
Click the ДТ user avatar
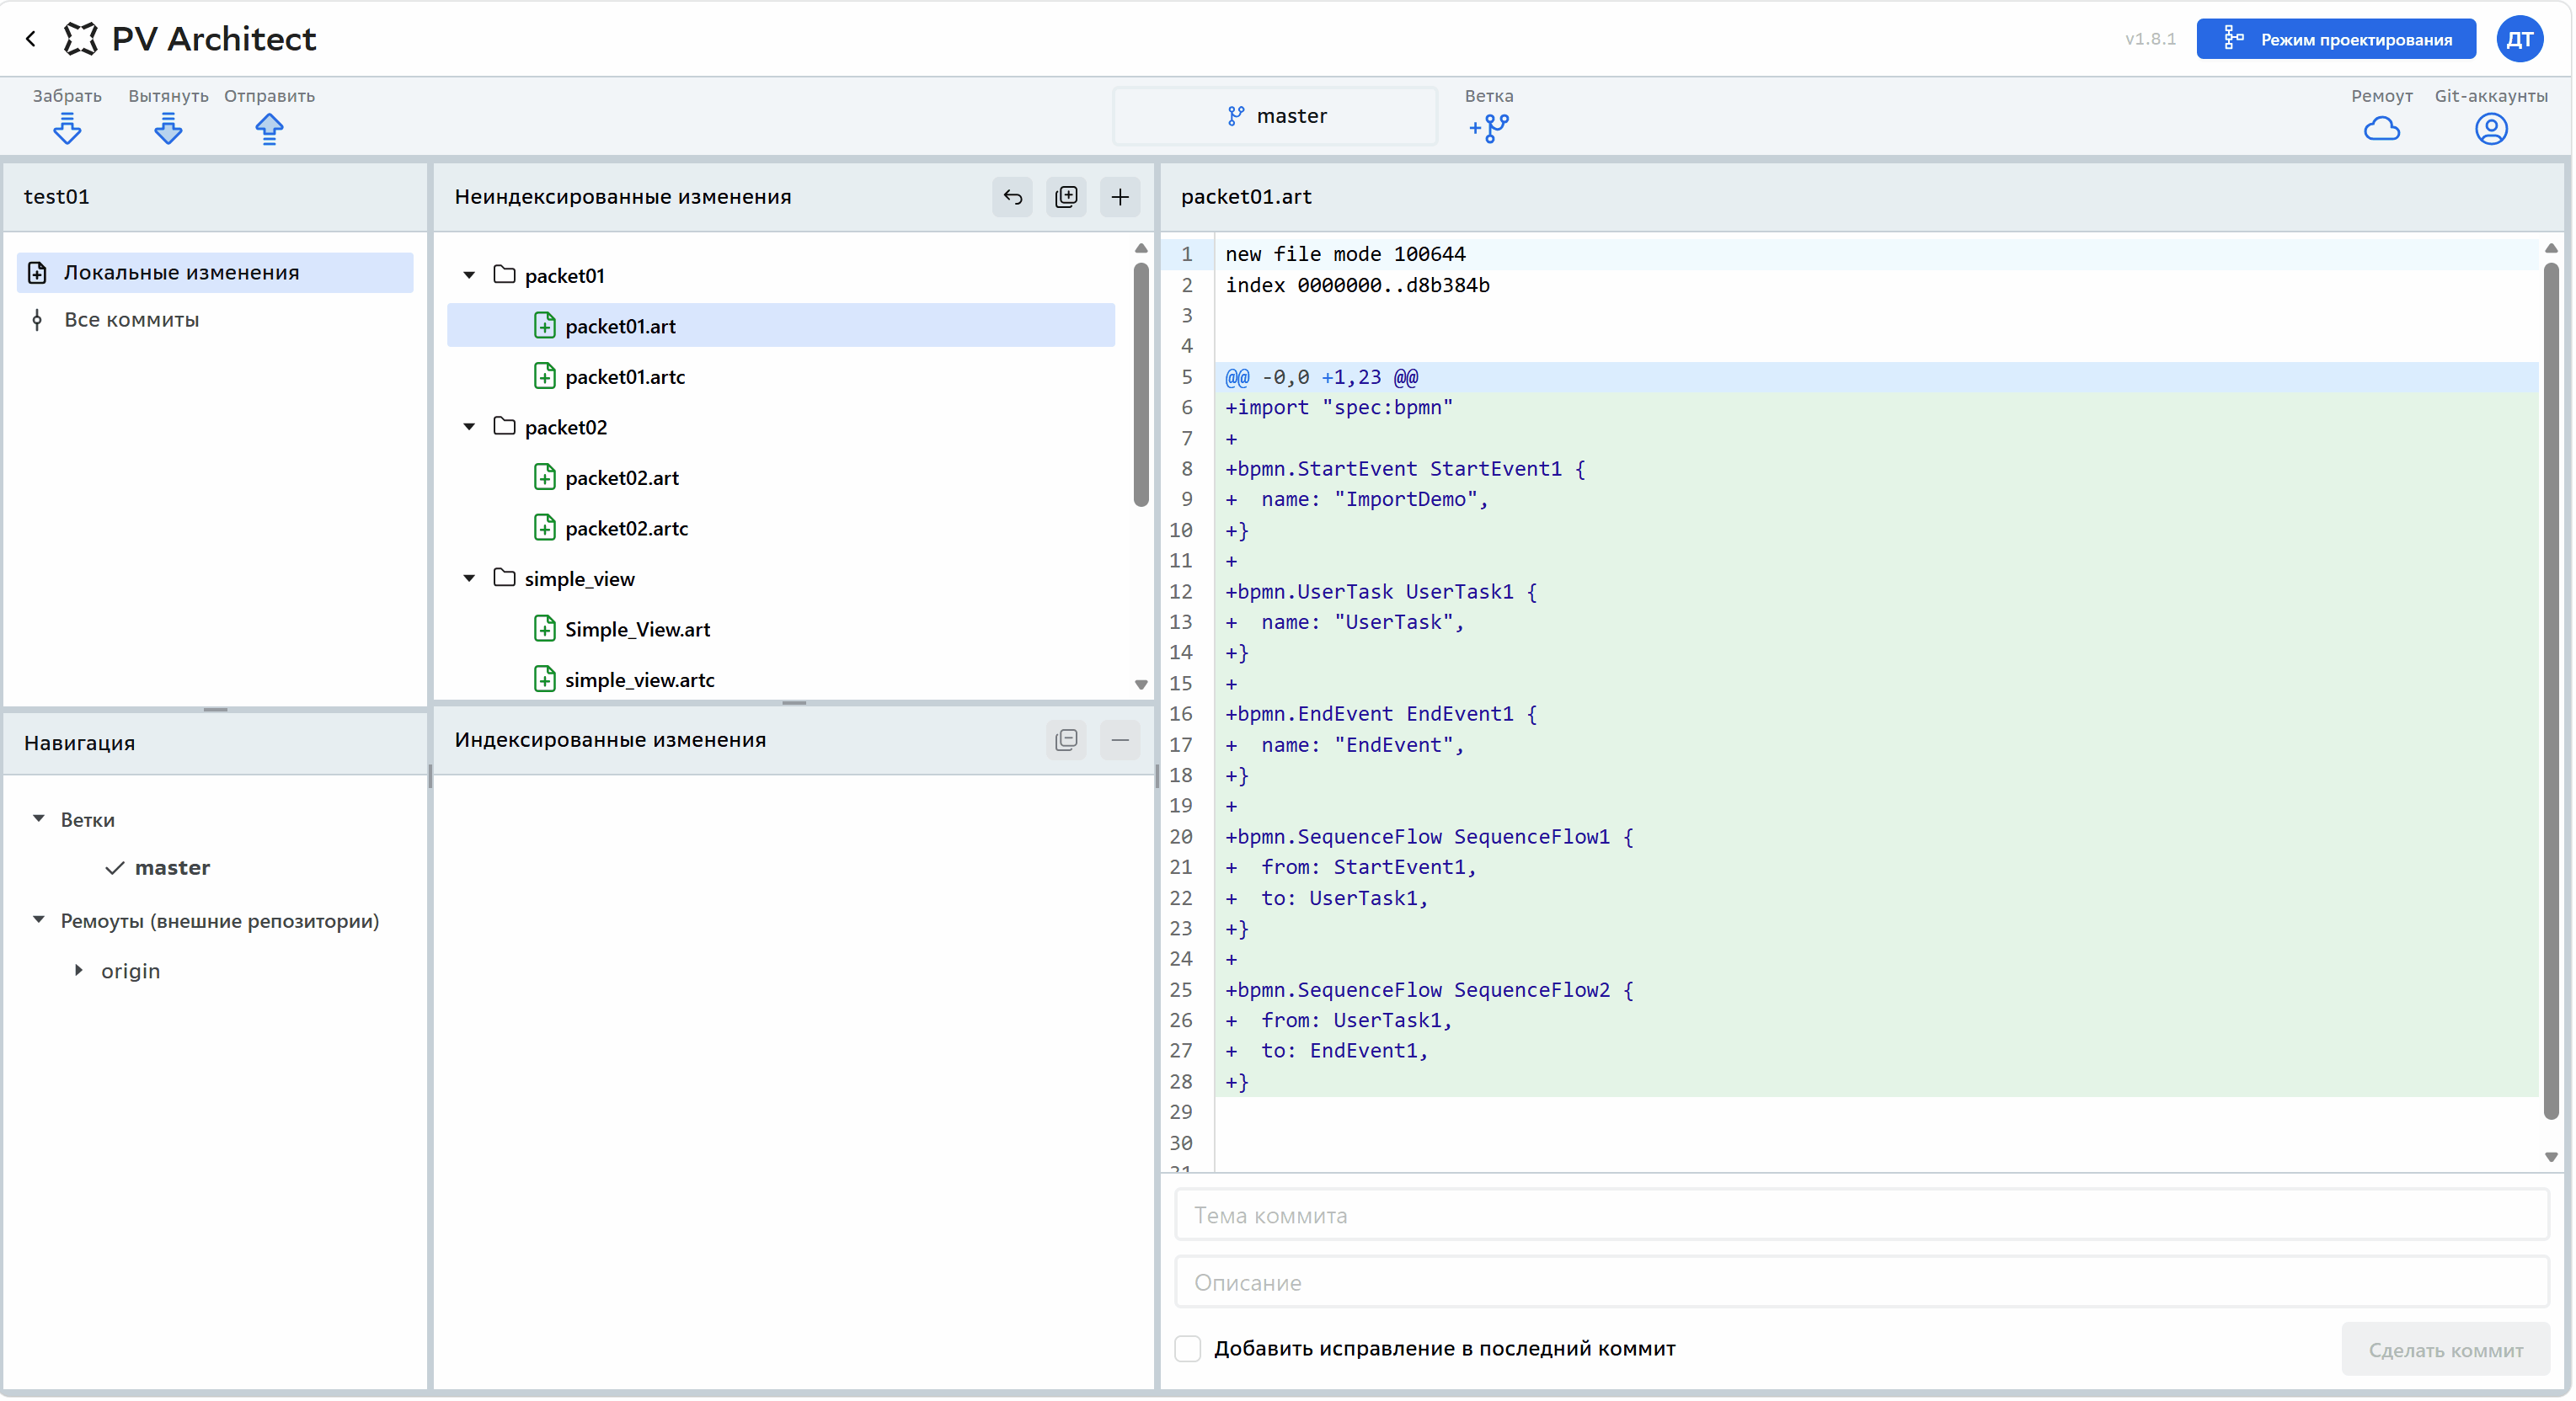[2519, 39]
